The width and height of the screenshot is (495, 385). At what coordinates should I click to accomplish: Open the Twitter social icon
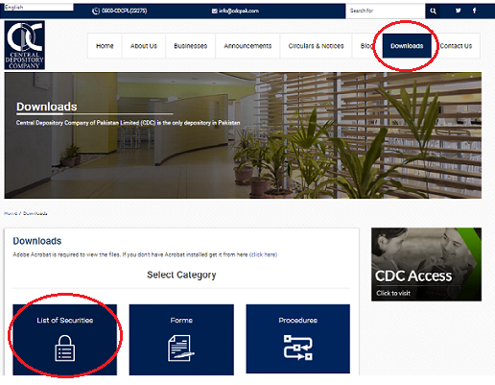point(459,11)
